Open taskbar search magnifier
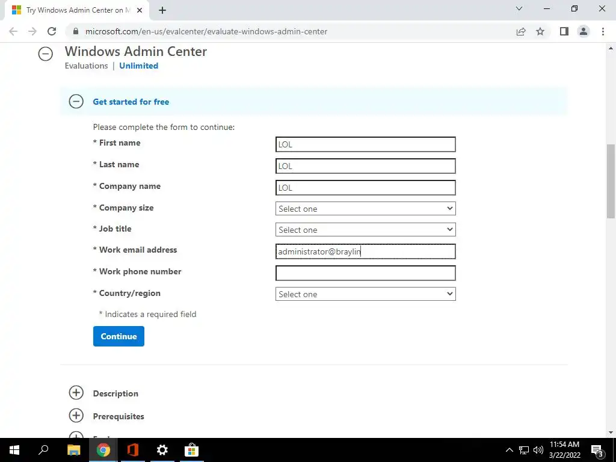 43,450
